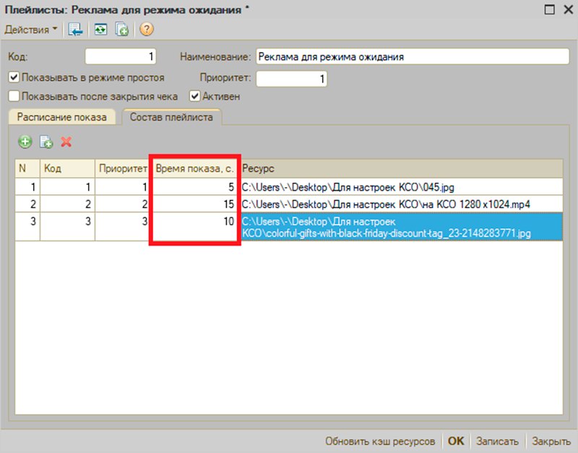Image resolution: width=578 pixels, height=453 pixels.
Task: Copy the row with the document-plus icon
Action: pos(46,142)
